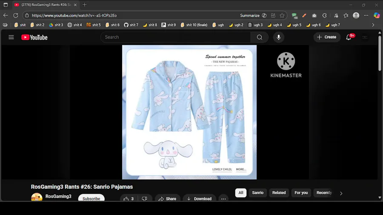Open YouTube notifications bell
Screen dimensions: 383x215
click(349, 37)
